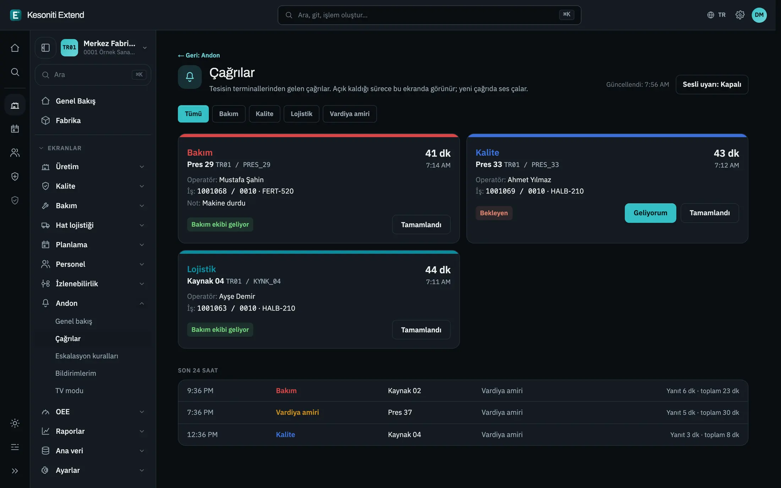
Task: Open the personnel people rail icon
Action: coord(15,153)
